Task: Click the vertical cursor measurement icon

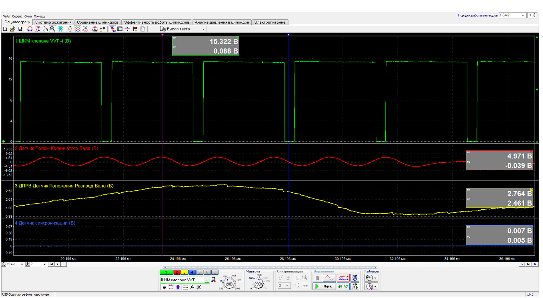Action: pyautogui.click(x=38, y=29)
